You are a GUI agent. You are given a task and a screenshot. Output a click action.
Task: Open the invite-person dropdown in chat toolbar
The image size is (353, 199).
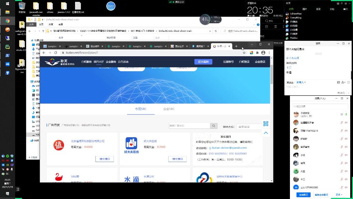(343, 83)
